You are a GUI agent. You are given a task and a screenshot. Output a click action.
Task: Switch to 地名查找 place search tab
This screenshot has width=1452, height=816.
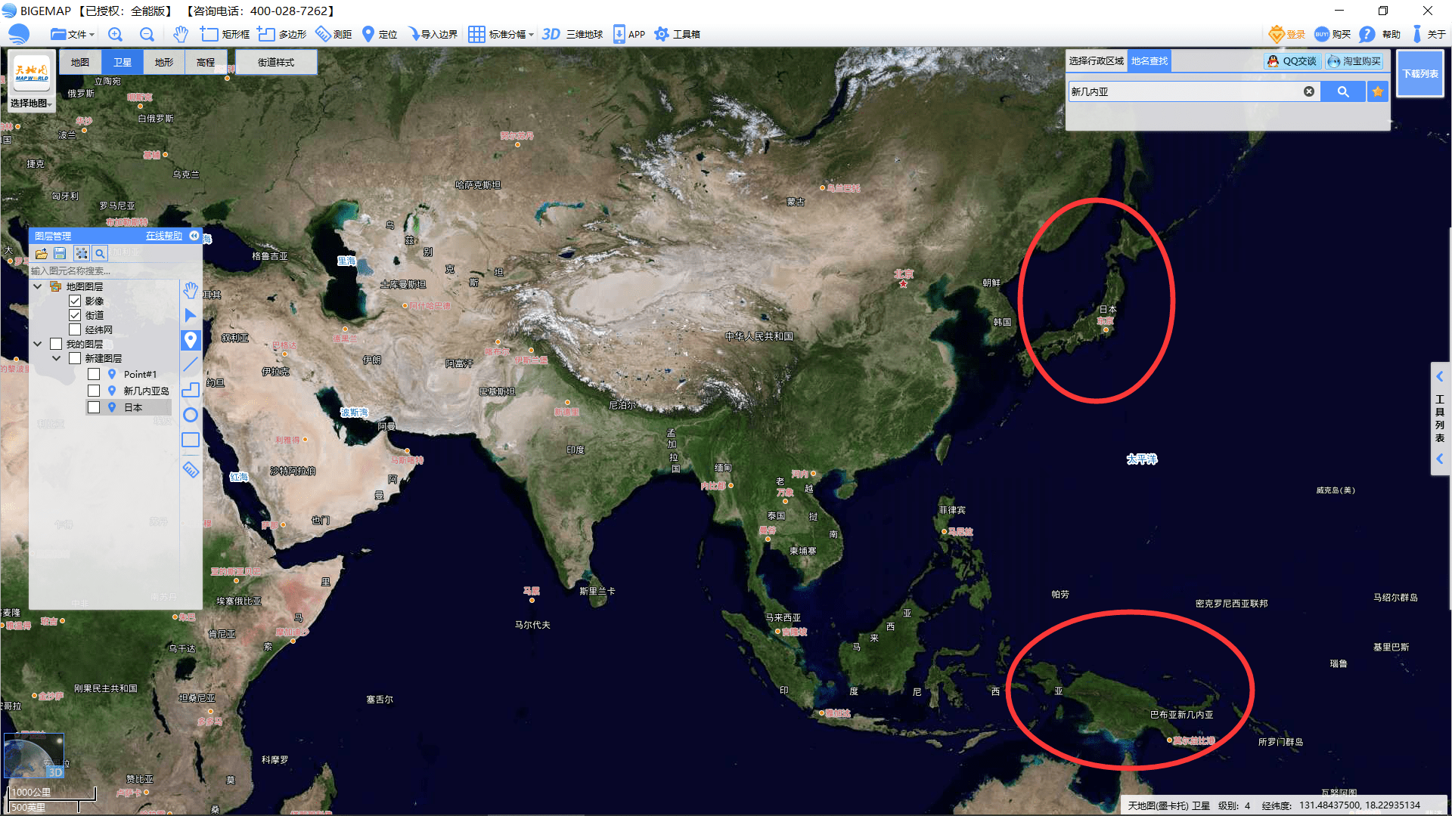[1149, 60]
